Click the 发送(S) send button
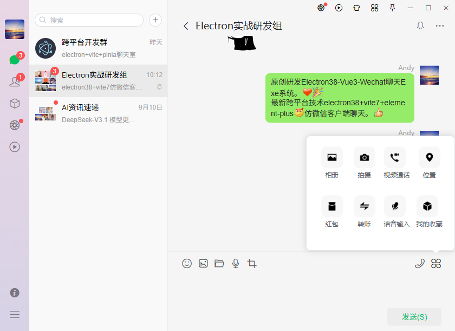 (x=414, y=317)
